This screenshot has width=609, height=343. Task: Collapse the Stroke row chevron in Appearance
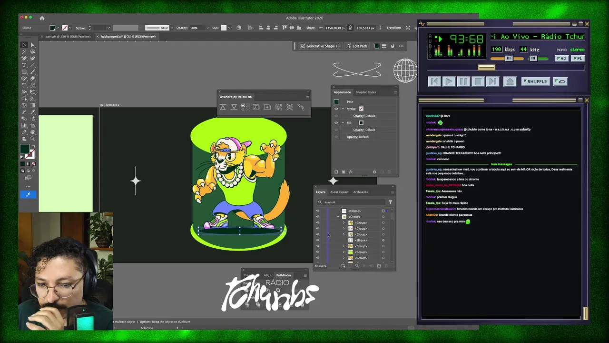pos(343,109)
